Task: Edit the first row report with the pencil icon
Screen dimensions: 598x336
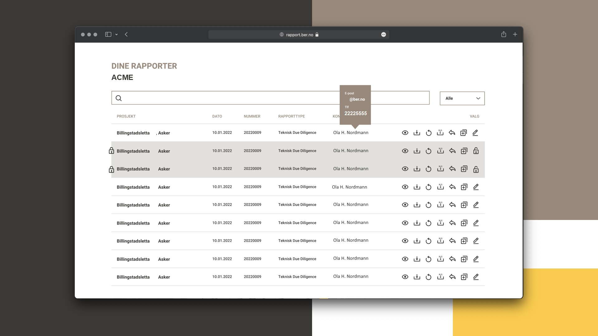Action: pyautogui.click(x=475, y=133)
